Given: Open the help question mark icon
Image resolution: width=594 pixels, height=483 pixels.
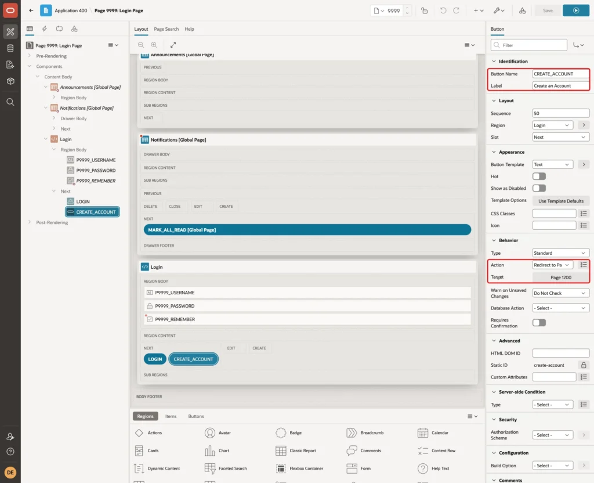Looking at the screenshot, I should click(x=10, y=452).
